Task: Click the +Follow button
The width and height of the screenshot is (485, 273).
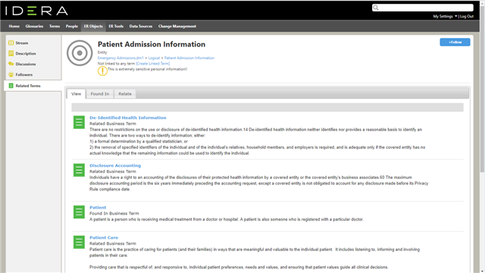Action: click(455, 42)
